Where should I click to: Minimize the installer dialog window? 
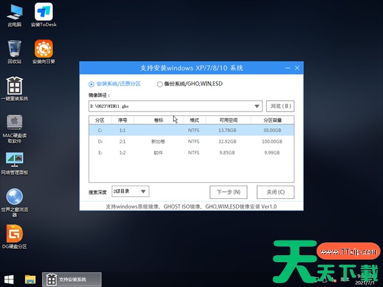tap(288, 68)
